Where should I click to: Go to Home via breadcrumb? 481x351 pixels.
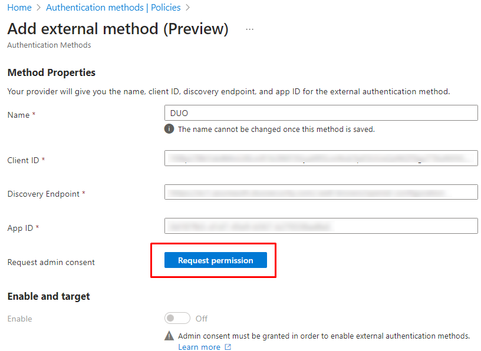[x=19, y=8]
